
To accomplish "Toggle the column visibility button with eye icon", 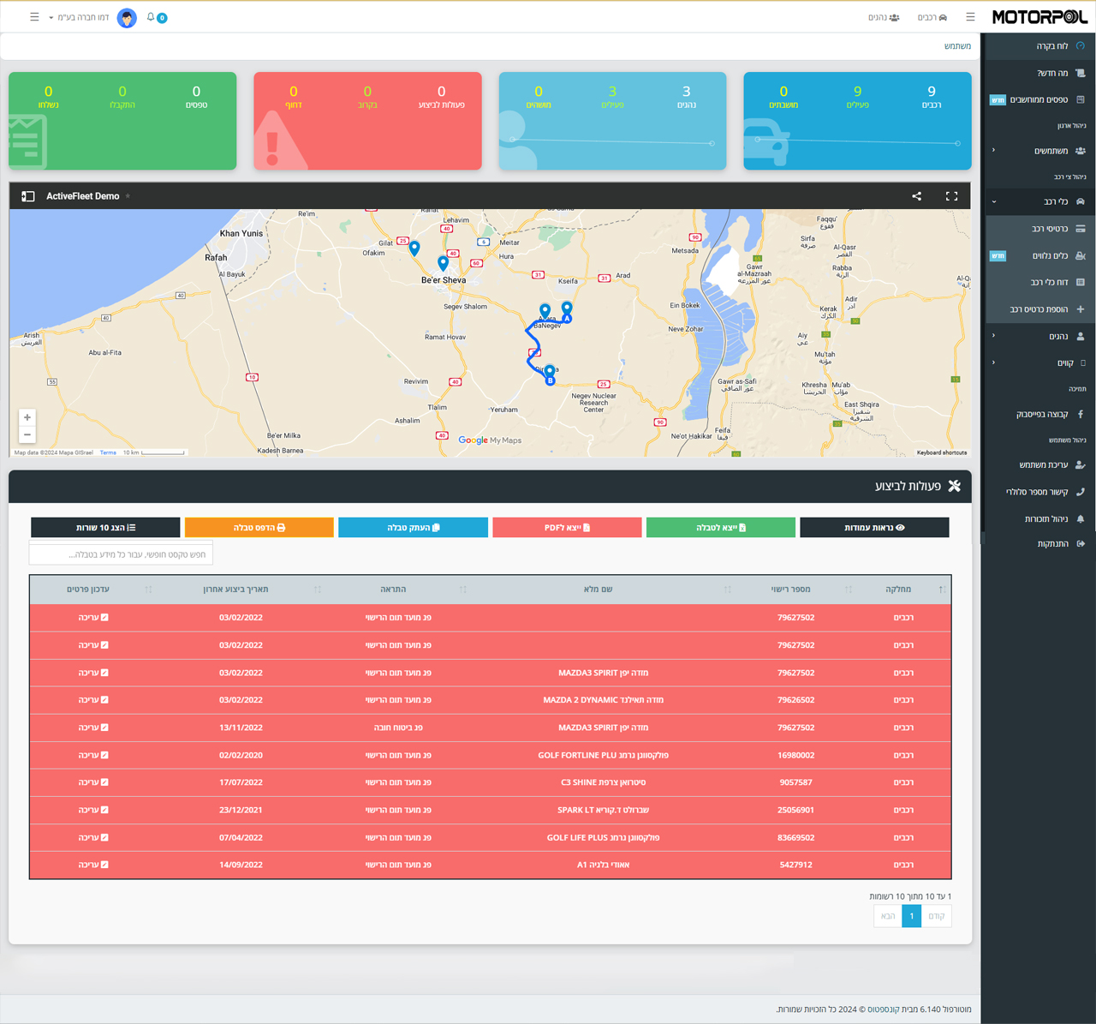I will tap(873, 528).
